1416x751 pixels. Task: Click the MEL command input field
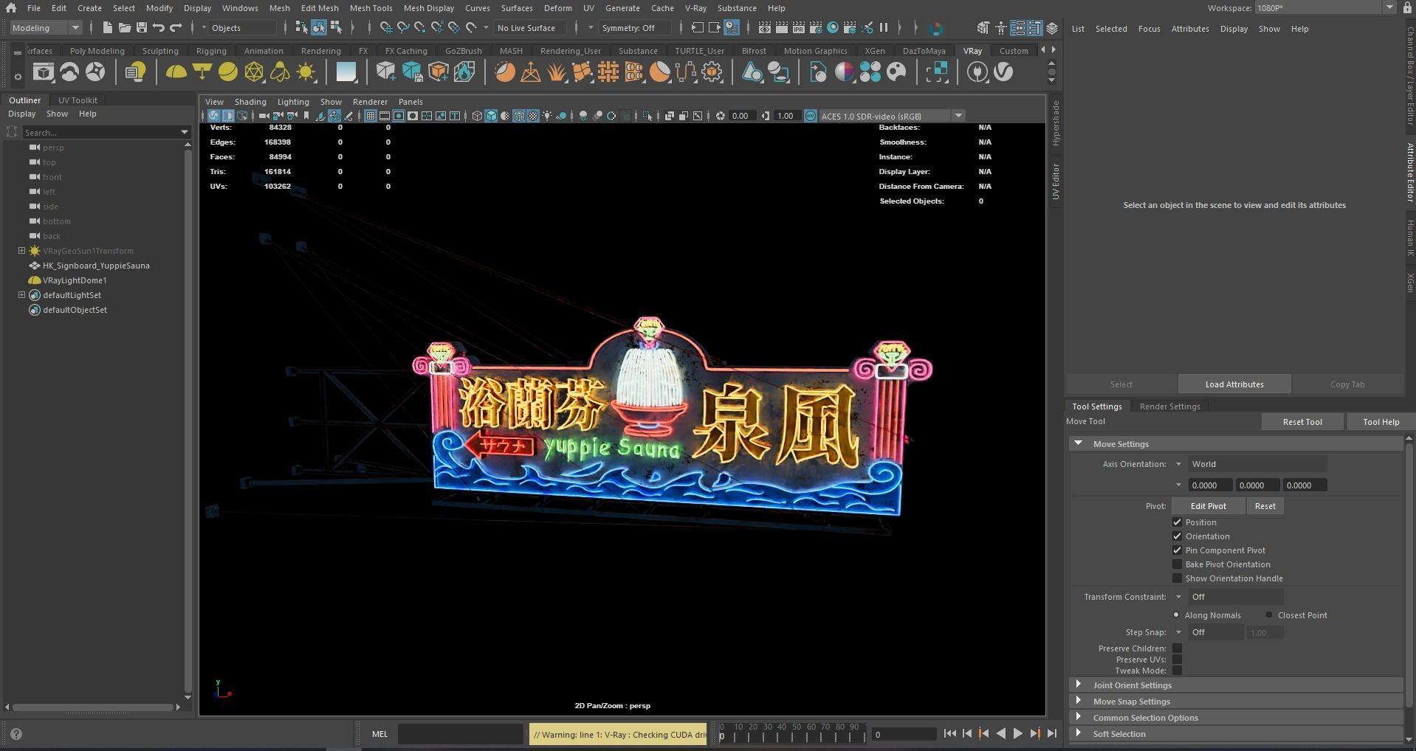click(x=461, y=734)
